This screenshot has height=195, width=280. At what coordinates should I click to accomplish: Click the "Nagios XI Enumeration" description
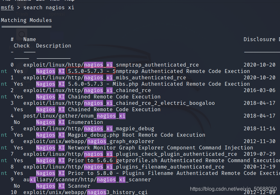coord(70,122)
